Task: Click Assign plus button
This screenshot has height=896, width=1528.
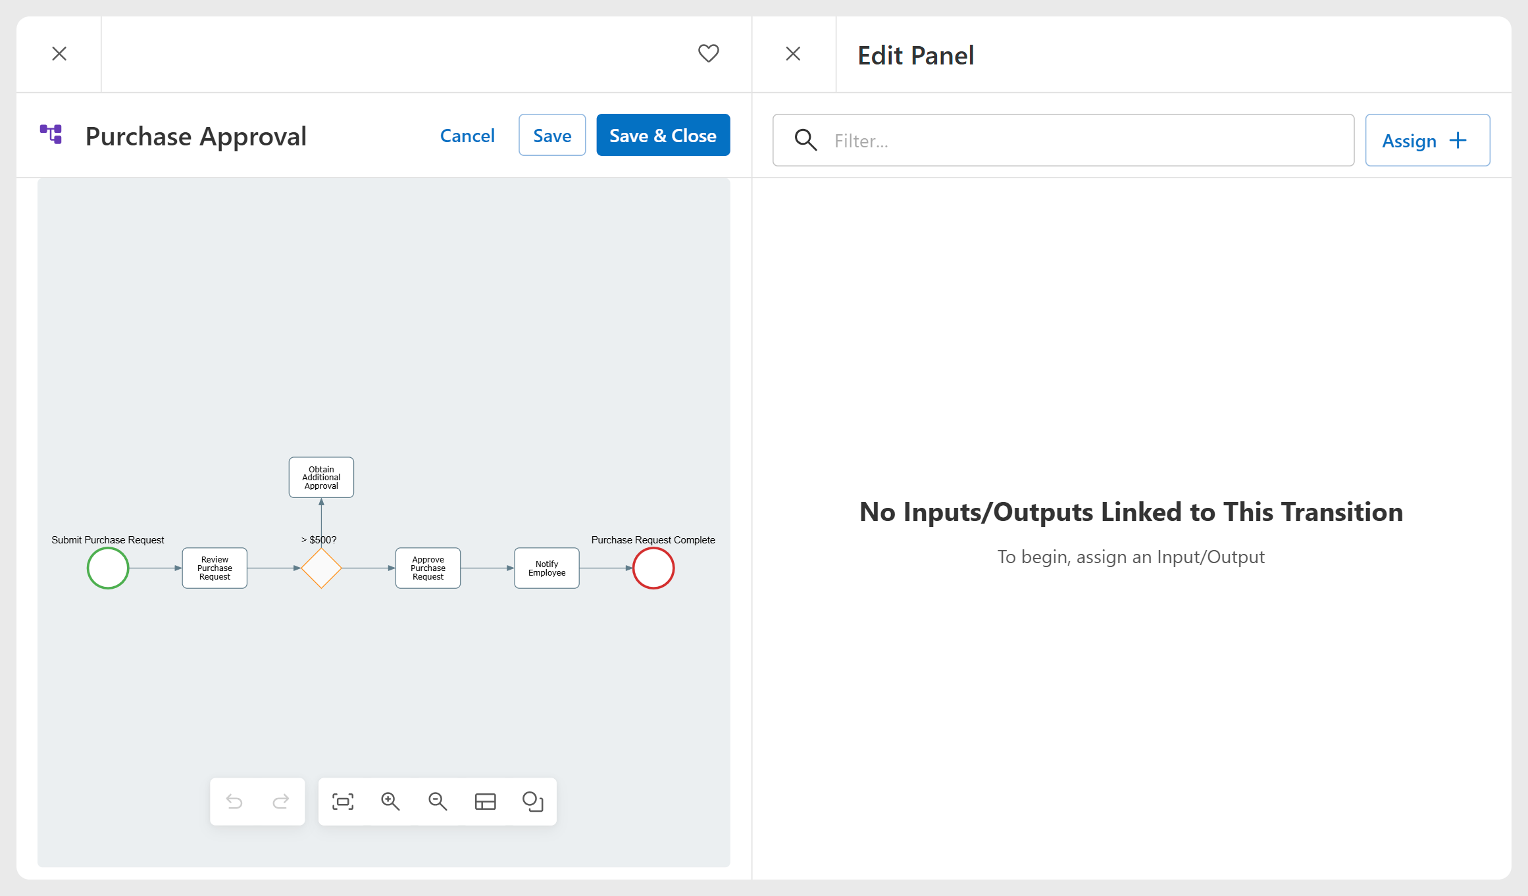Action: pos(1427,140)
